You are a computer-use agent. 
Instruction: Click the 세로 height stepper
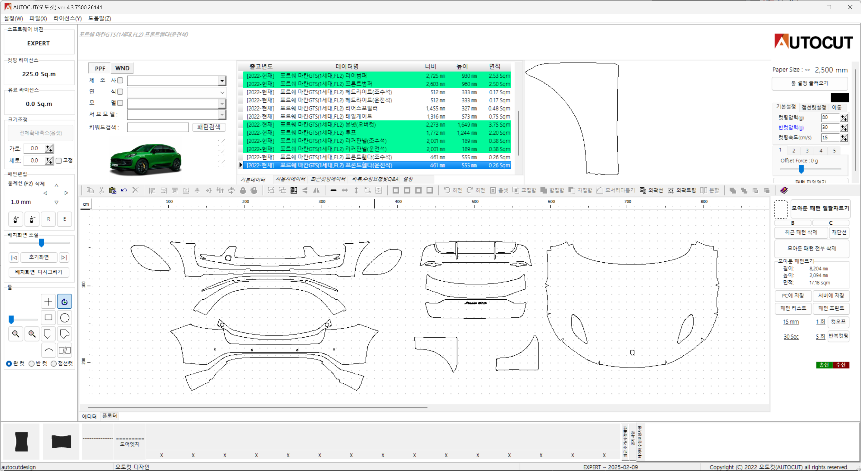pyautogui.click(x=49, y=161)
